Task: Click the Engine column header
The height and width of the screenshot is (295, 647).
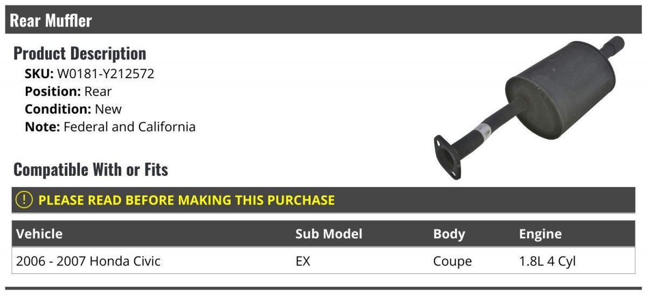Action: (540, 234)
